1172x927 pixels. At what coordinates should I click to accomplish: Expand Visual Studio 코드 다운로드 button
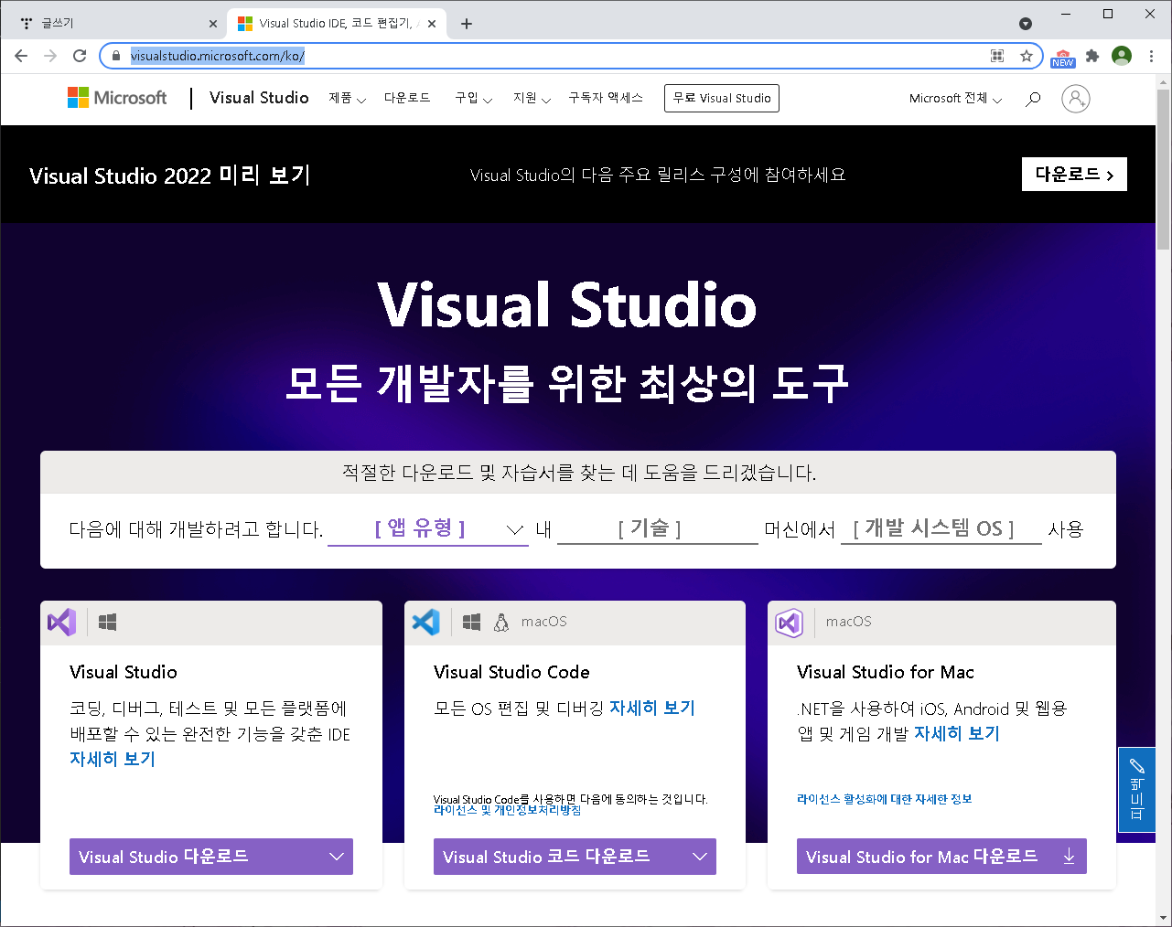(575, 857)
